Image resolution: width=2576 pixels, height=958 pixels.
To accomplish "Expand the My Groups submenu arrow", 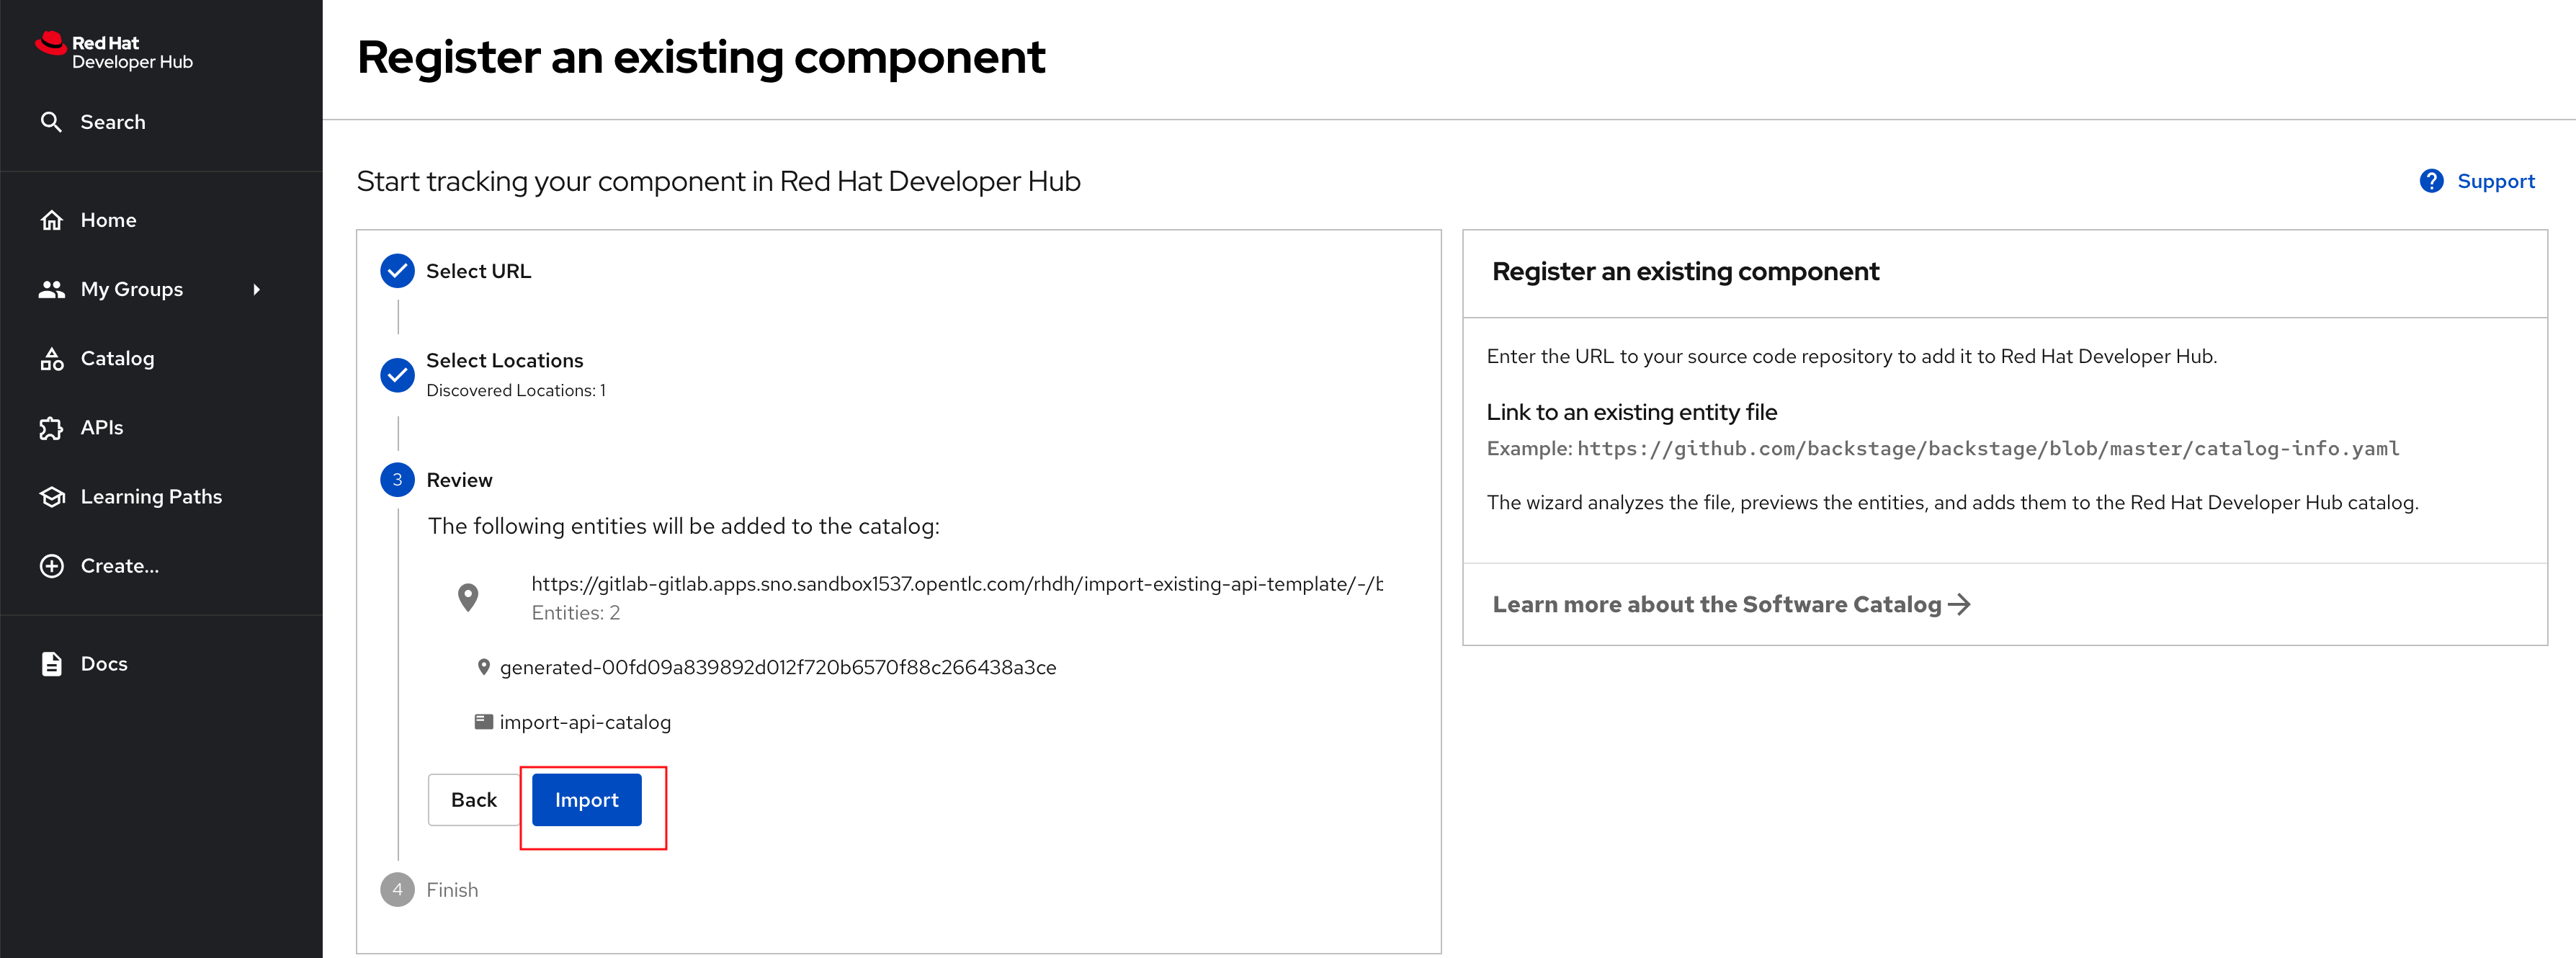I will [x=257, y=290].
